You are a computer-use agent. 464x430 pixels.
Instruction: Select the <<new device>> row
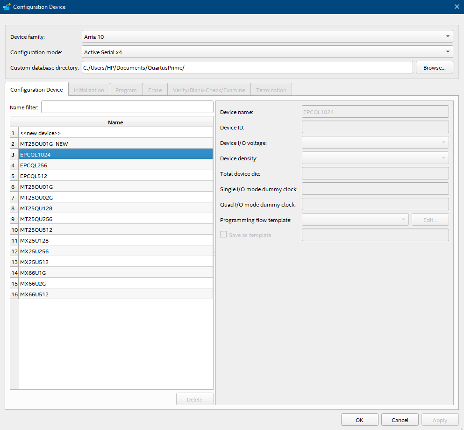pos(115,133)
